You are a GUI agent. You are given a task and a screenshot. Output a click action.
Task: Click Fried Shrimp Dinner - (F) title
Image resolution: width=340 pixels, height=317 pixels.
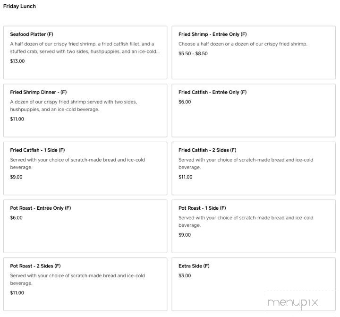coord(38,92)
